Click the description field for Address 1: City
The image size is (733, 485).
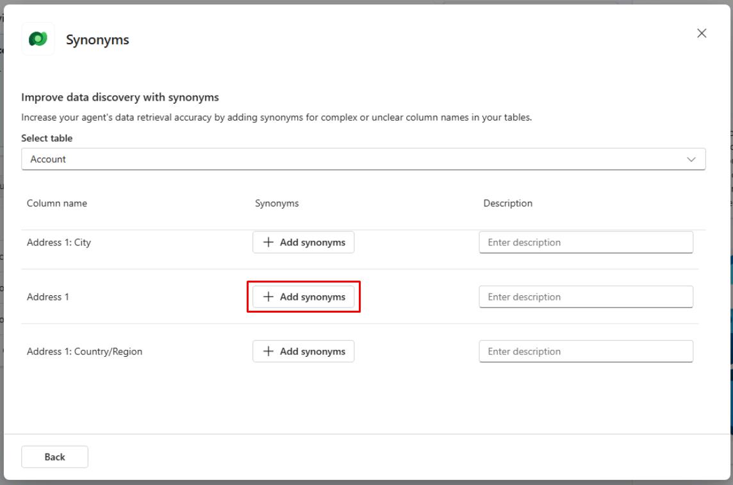click(x=586, y=242)
